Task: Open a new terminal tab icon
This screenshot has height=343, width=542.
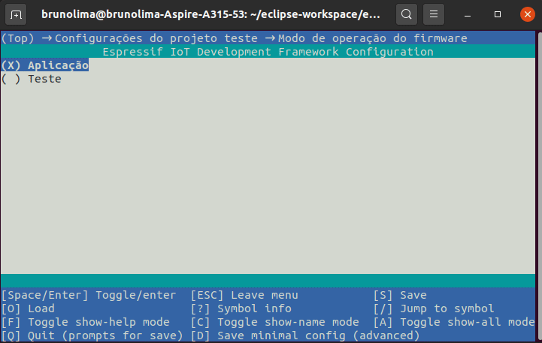Action: click(x=16, y=14)
